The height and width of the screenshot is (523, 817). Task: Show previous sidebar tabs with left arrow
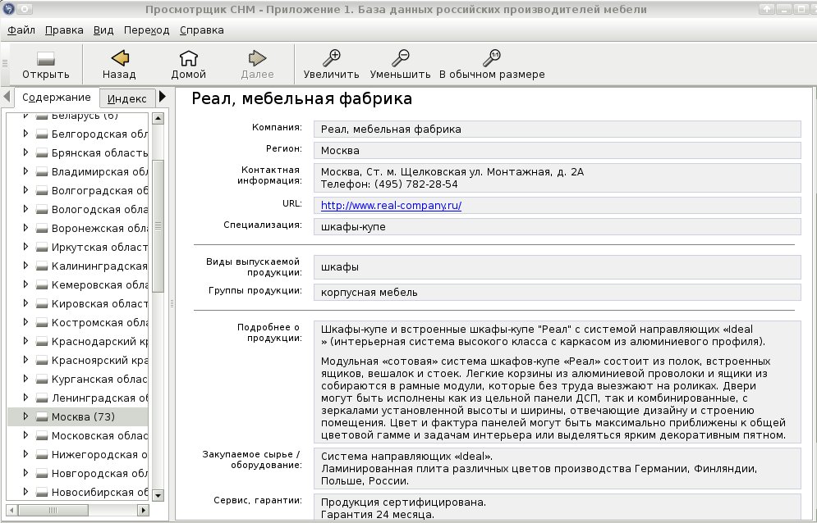point(7,96)
